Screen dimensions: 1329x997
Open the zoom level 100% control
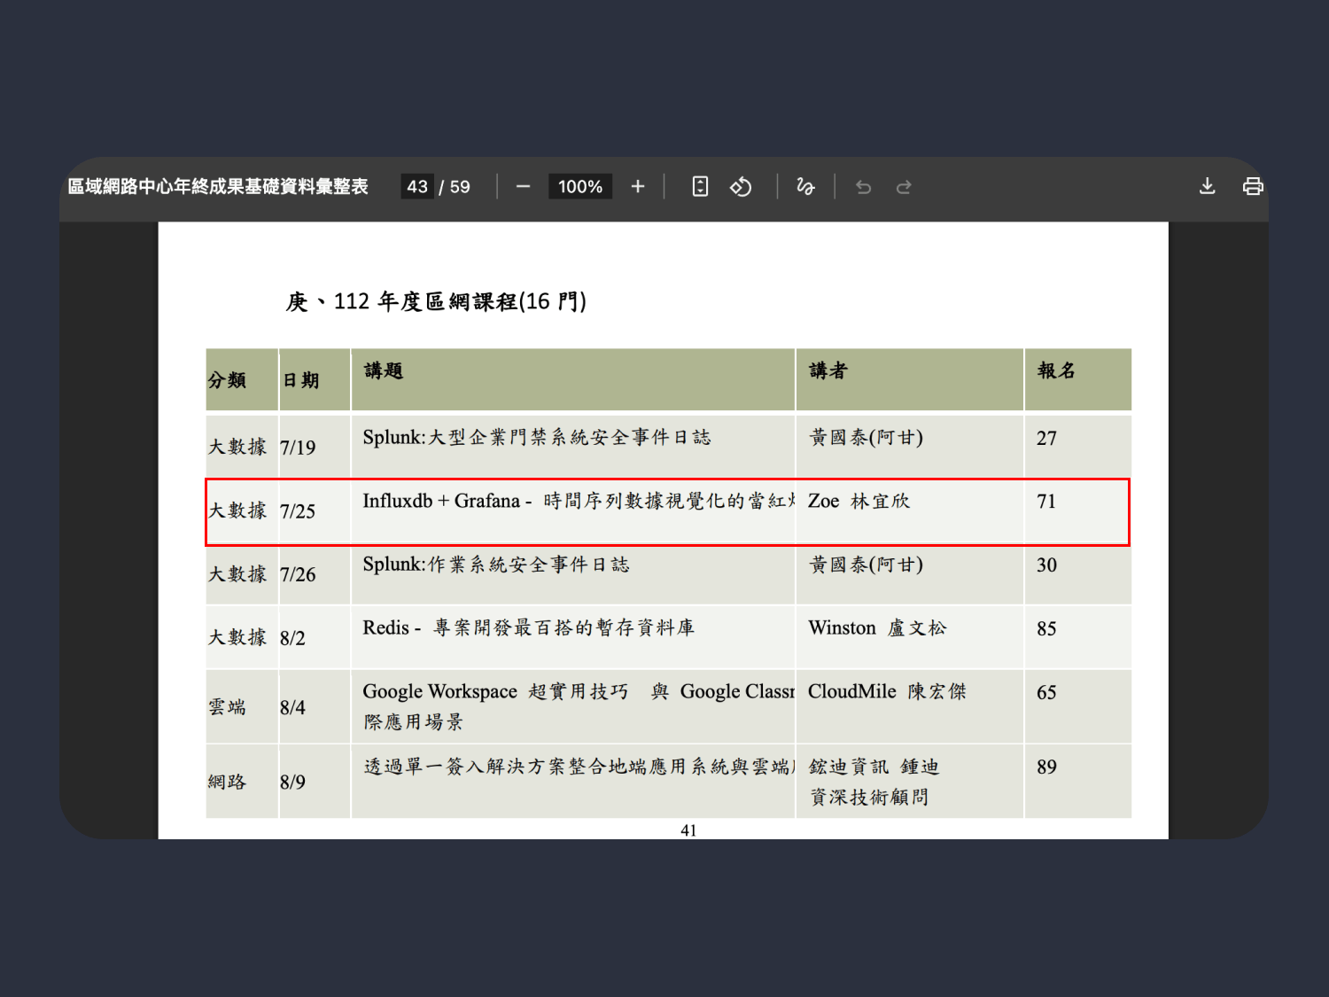coord(580,186)
